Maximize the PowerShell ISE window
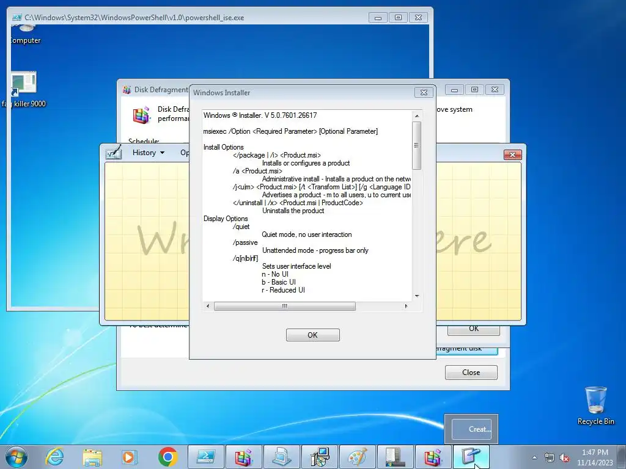 click(398, 18)
